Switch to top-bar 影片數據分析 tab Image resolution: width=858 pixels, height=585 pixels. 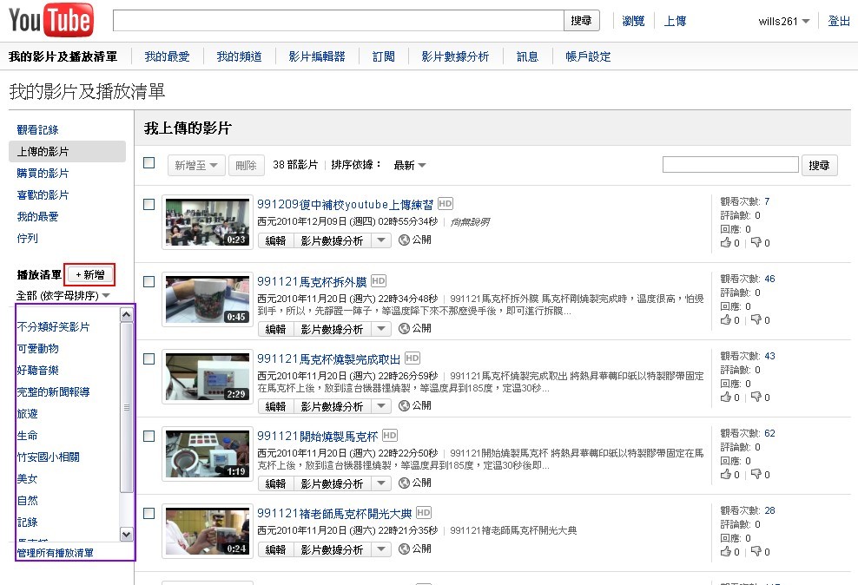click(x=455, y=56)
